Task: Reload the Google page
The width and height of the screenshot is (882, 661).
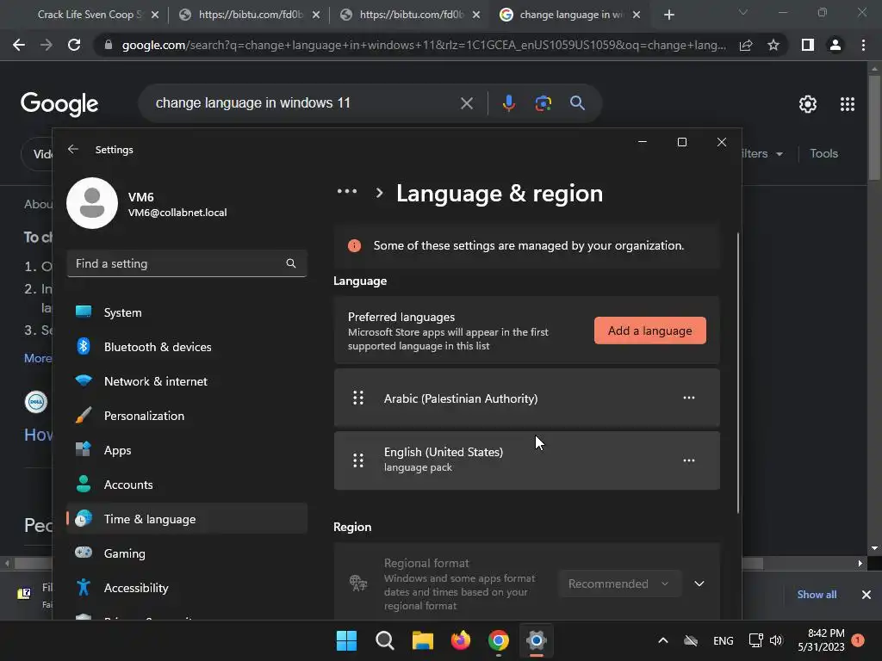Action: pyautogui.click(x=74, y=45)
